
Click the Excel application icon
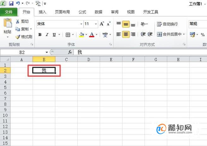point(3,3)
